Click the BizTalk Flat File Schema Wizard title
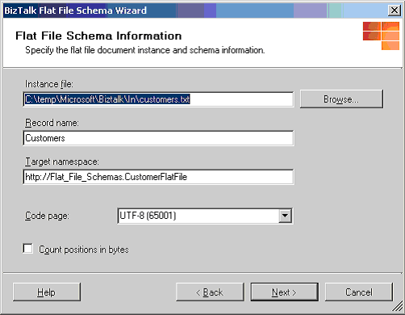 coord(75,10)
